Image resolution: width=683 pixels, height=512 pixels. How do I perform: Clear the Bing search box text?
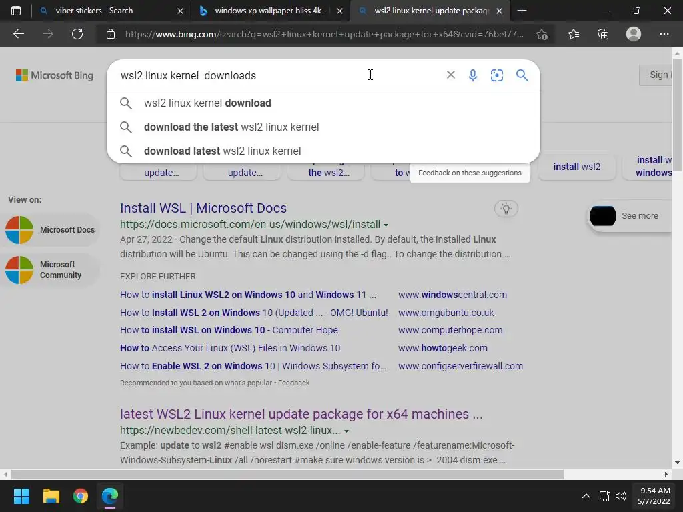click(x=451, y=75)
